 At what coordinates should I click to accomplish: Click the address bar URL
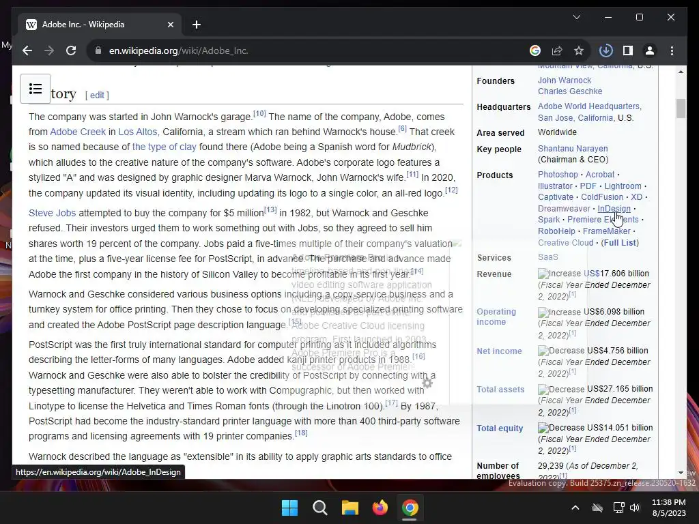click(x=178, y=50)
